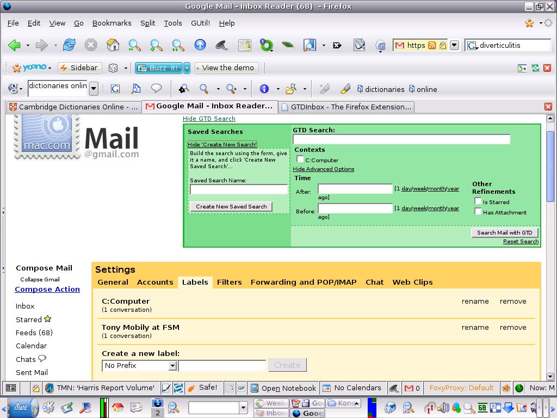
Task: Open the KDE panel combo box dropdown
Action: tap(243, 408)
